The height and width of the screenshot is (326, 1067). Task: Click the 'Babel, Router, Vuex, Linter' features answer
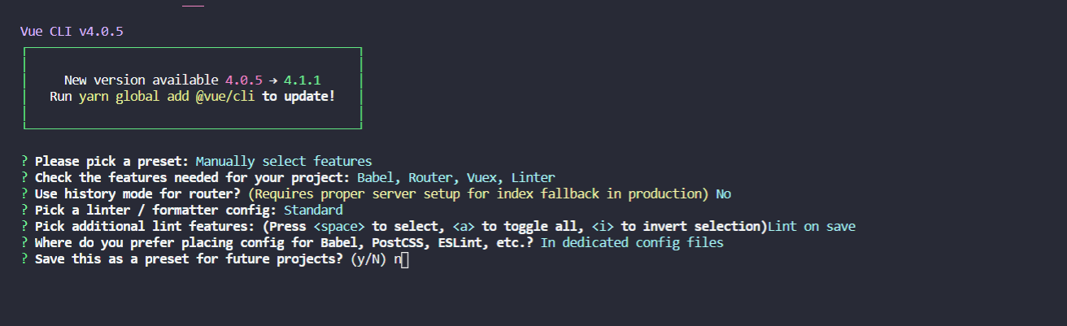pos(455,177)
